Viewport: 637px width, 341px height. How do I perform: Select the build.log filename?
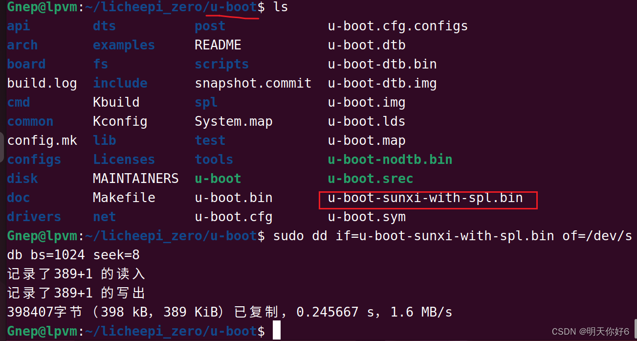(x=42, y=83)
